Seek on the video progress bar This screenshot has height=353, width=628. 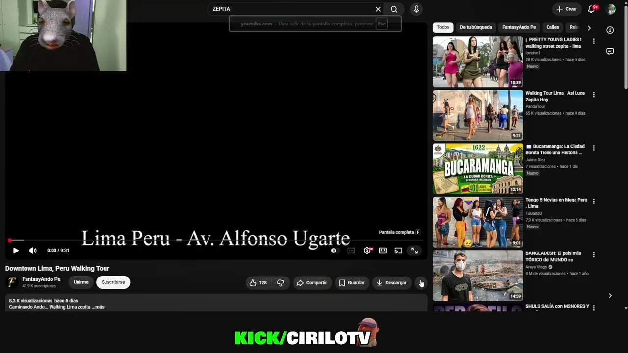[216, 241]
